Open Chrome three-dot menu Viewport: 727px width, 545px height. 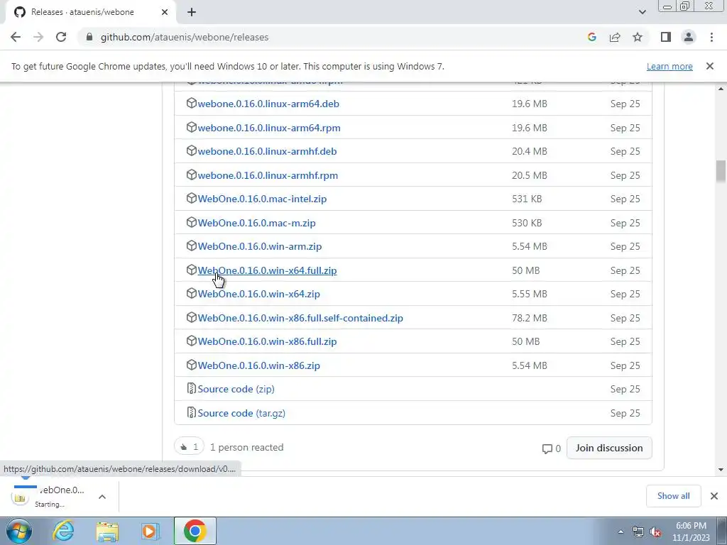pyautogui.click(x=711, y=37)
